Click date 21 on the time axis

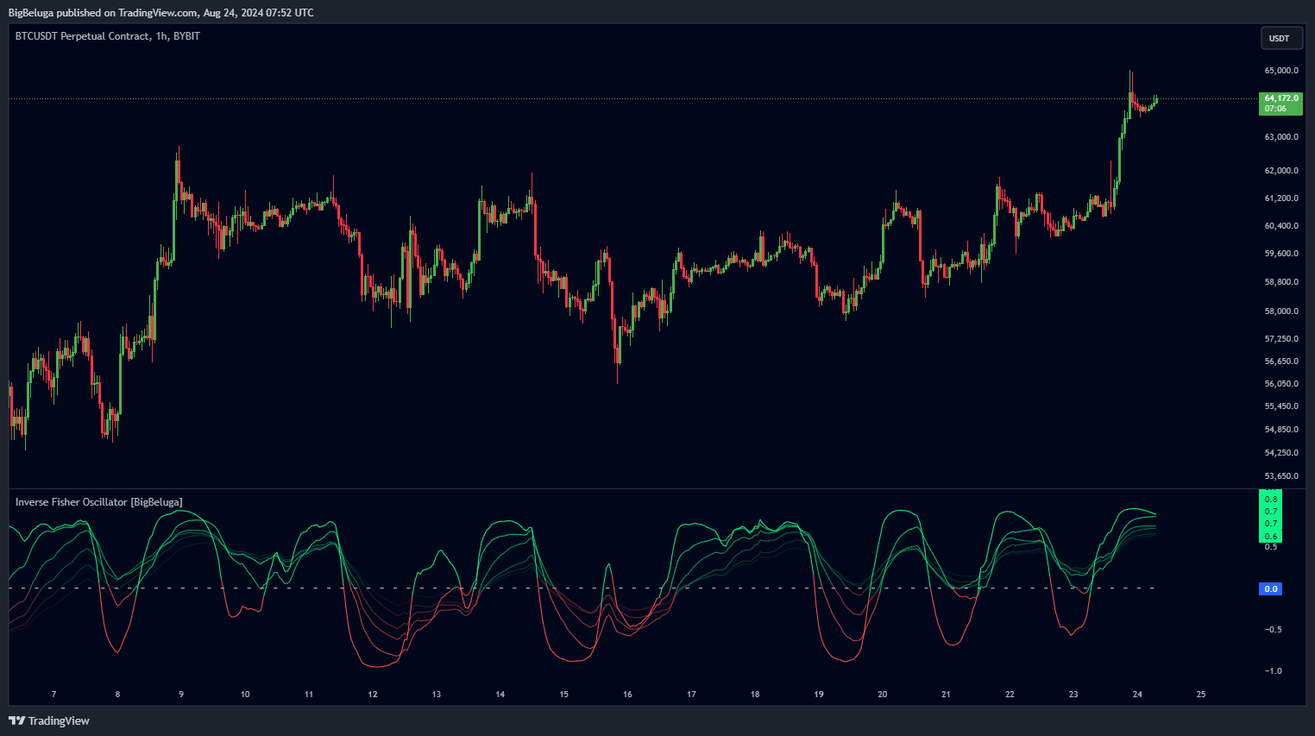(946, 694)
